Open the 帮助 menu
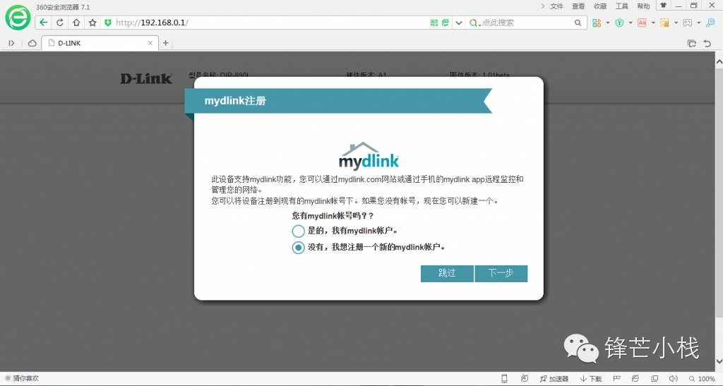Viewport: 723px width, 386px height. [x=643, y=6]
